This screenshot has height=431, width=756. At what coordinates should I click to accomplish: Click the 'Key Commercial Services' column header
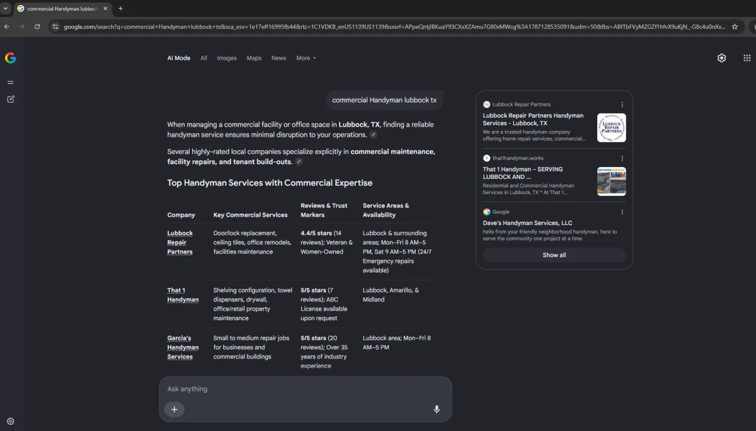click(250, 215)
